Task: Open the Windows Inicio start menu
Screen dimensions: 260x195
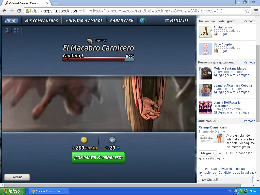Action: pos(13,191)
